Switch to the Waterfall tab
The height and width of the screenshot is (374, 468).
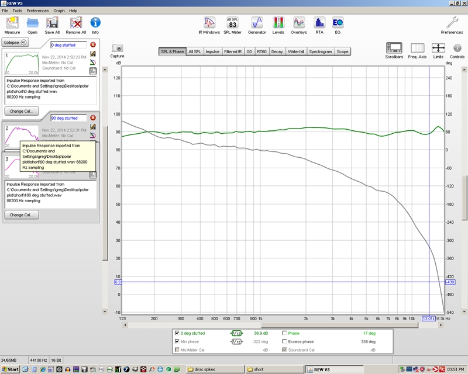(296, 51)
